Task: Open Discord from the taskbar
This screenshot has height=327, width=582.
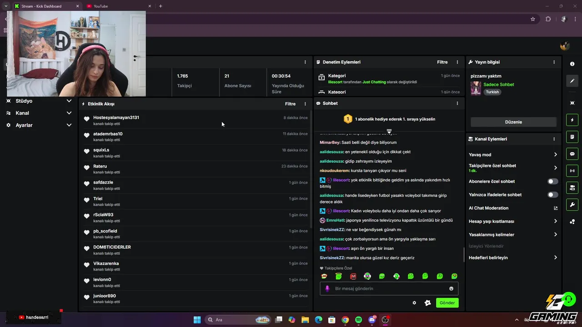Action: point(372,320)
